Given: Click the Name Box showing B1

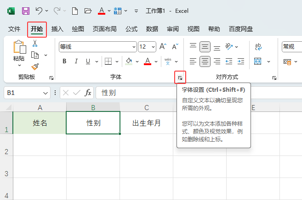Looking at the screenshot, I should pos(27,93).
